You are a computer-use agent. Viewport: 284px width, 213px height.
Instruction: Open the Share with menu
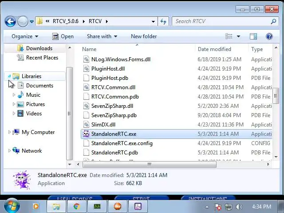coord(102,36)
